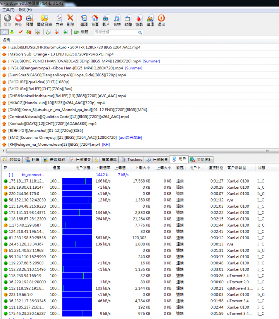Filter by downloading green arrow icon

12,32
